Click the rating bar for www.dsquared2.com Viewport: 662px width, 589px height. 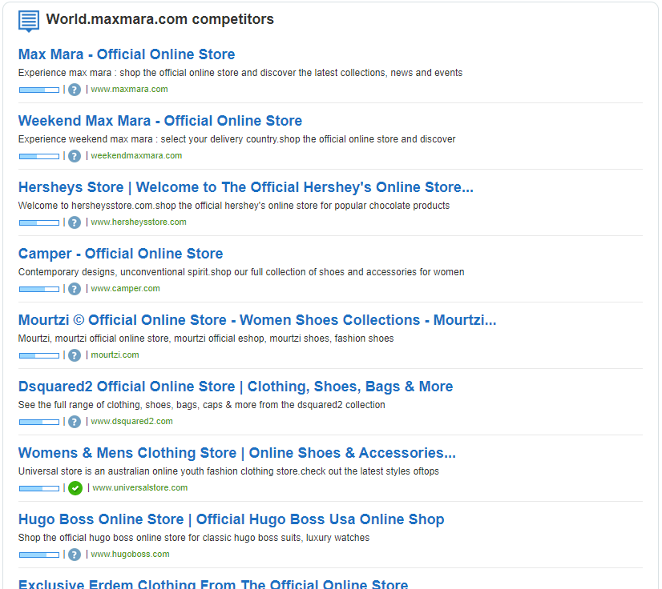pyautogui.click(x=39, y=422)
